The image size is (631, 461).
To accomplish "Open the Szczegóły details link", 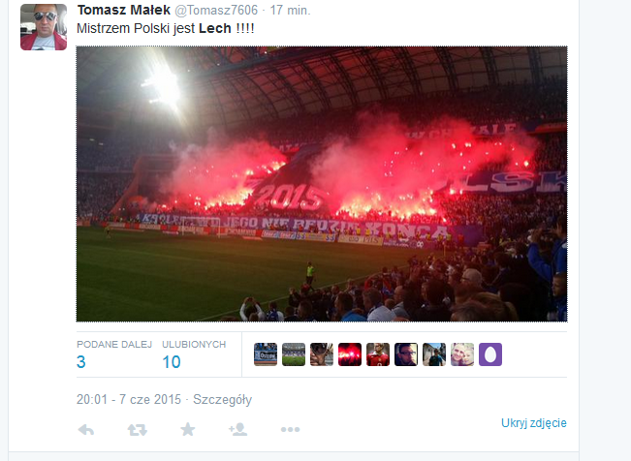I will tap(222, 399).
